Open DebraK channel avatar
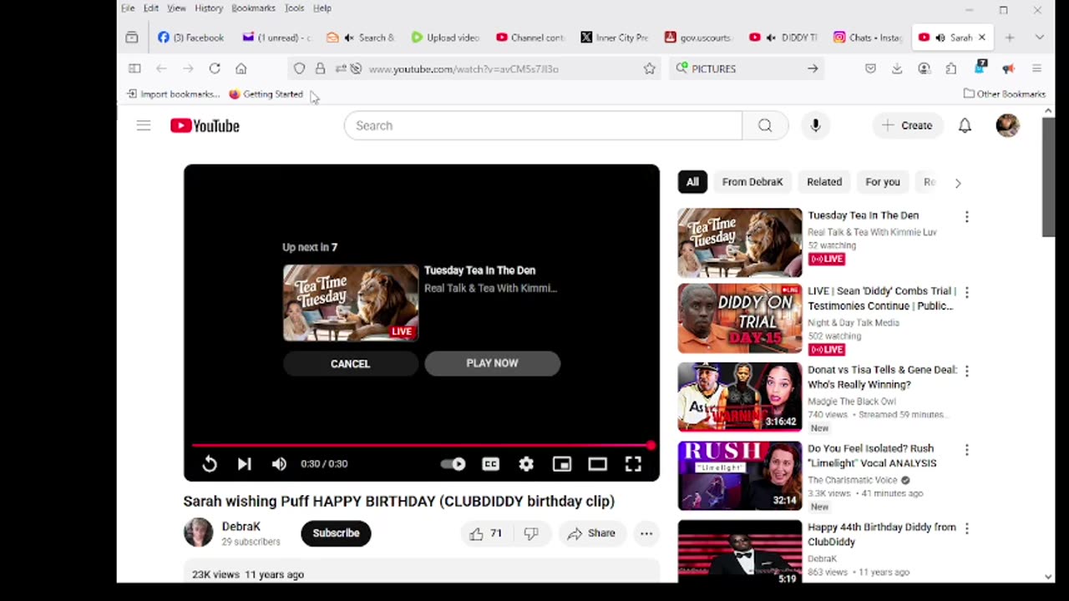 [x=199, y=533]
